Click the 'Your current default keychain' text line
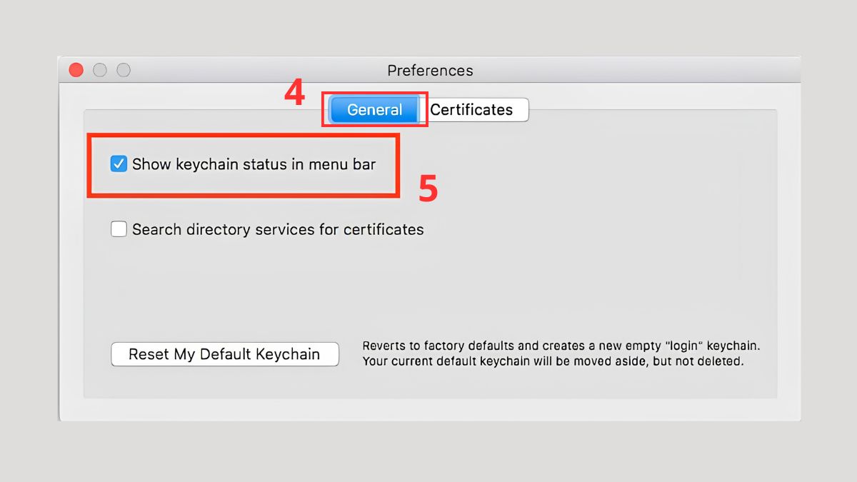 [x=553, y=361]
